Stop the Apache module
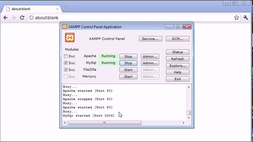Screen dimensions: 253x142 [128, 56]
